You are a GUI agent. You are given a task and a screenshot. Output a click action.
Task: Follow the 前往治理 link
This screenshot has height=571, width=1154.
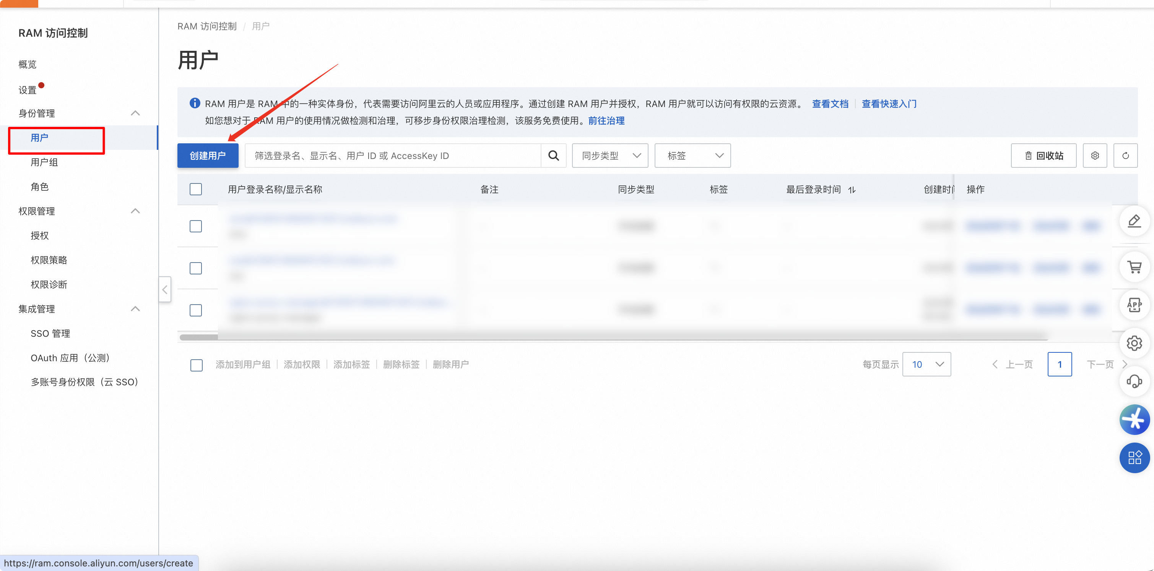[606, 121]
